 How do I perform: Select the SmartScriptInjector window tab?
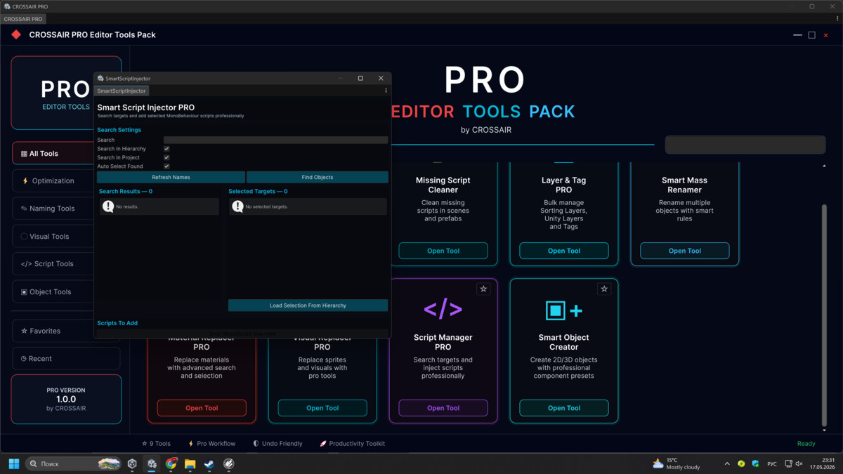122,91
